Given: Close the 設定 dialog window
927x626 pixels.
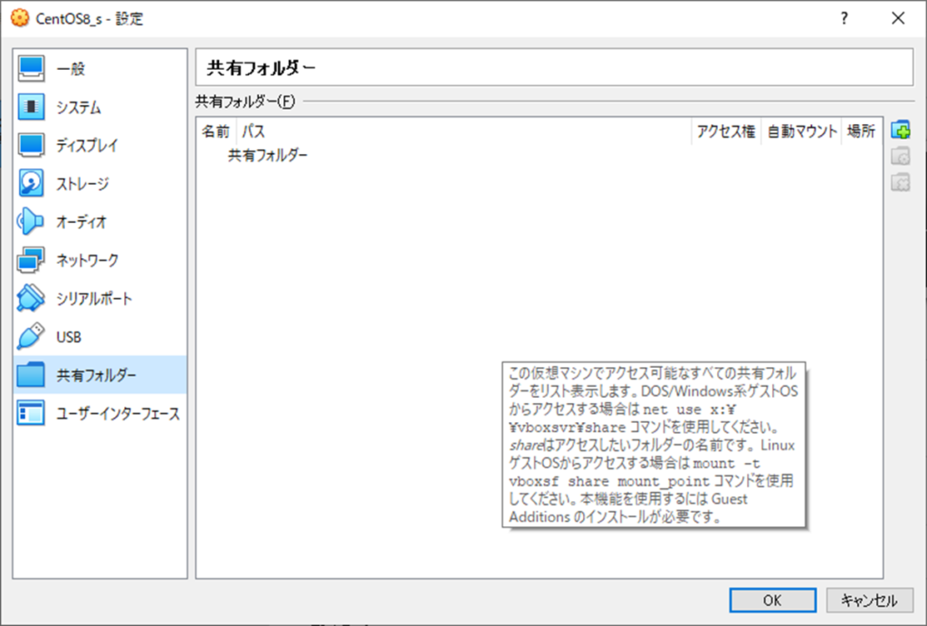Looking at the screenshot, I should click(x=898, y=18).
